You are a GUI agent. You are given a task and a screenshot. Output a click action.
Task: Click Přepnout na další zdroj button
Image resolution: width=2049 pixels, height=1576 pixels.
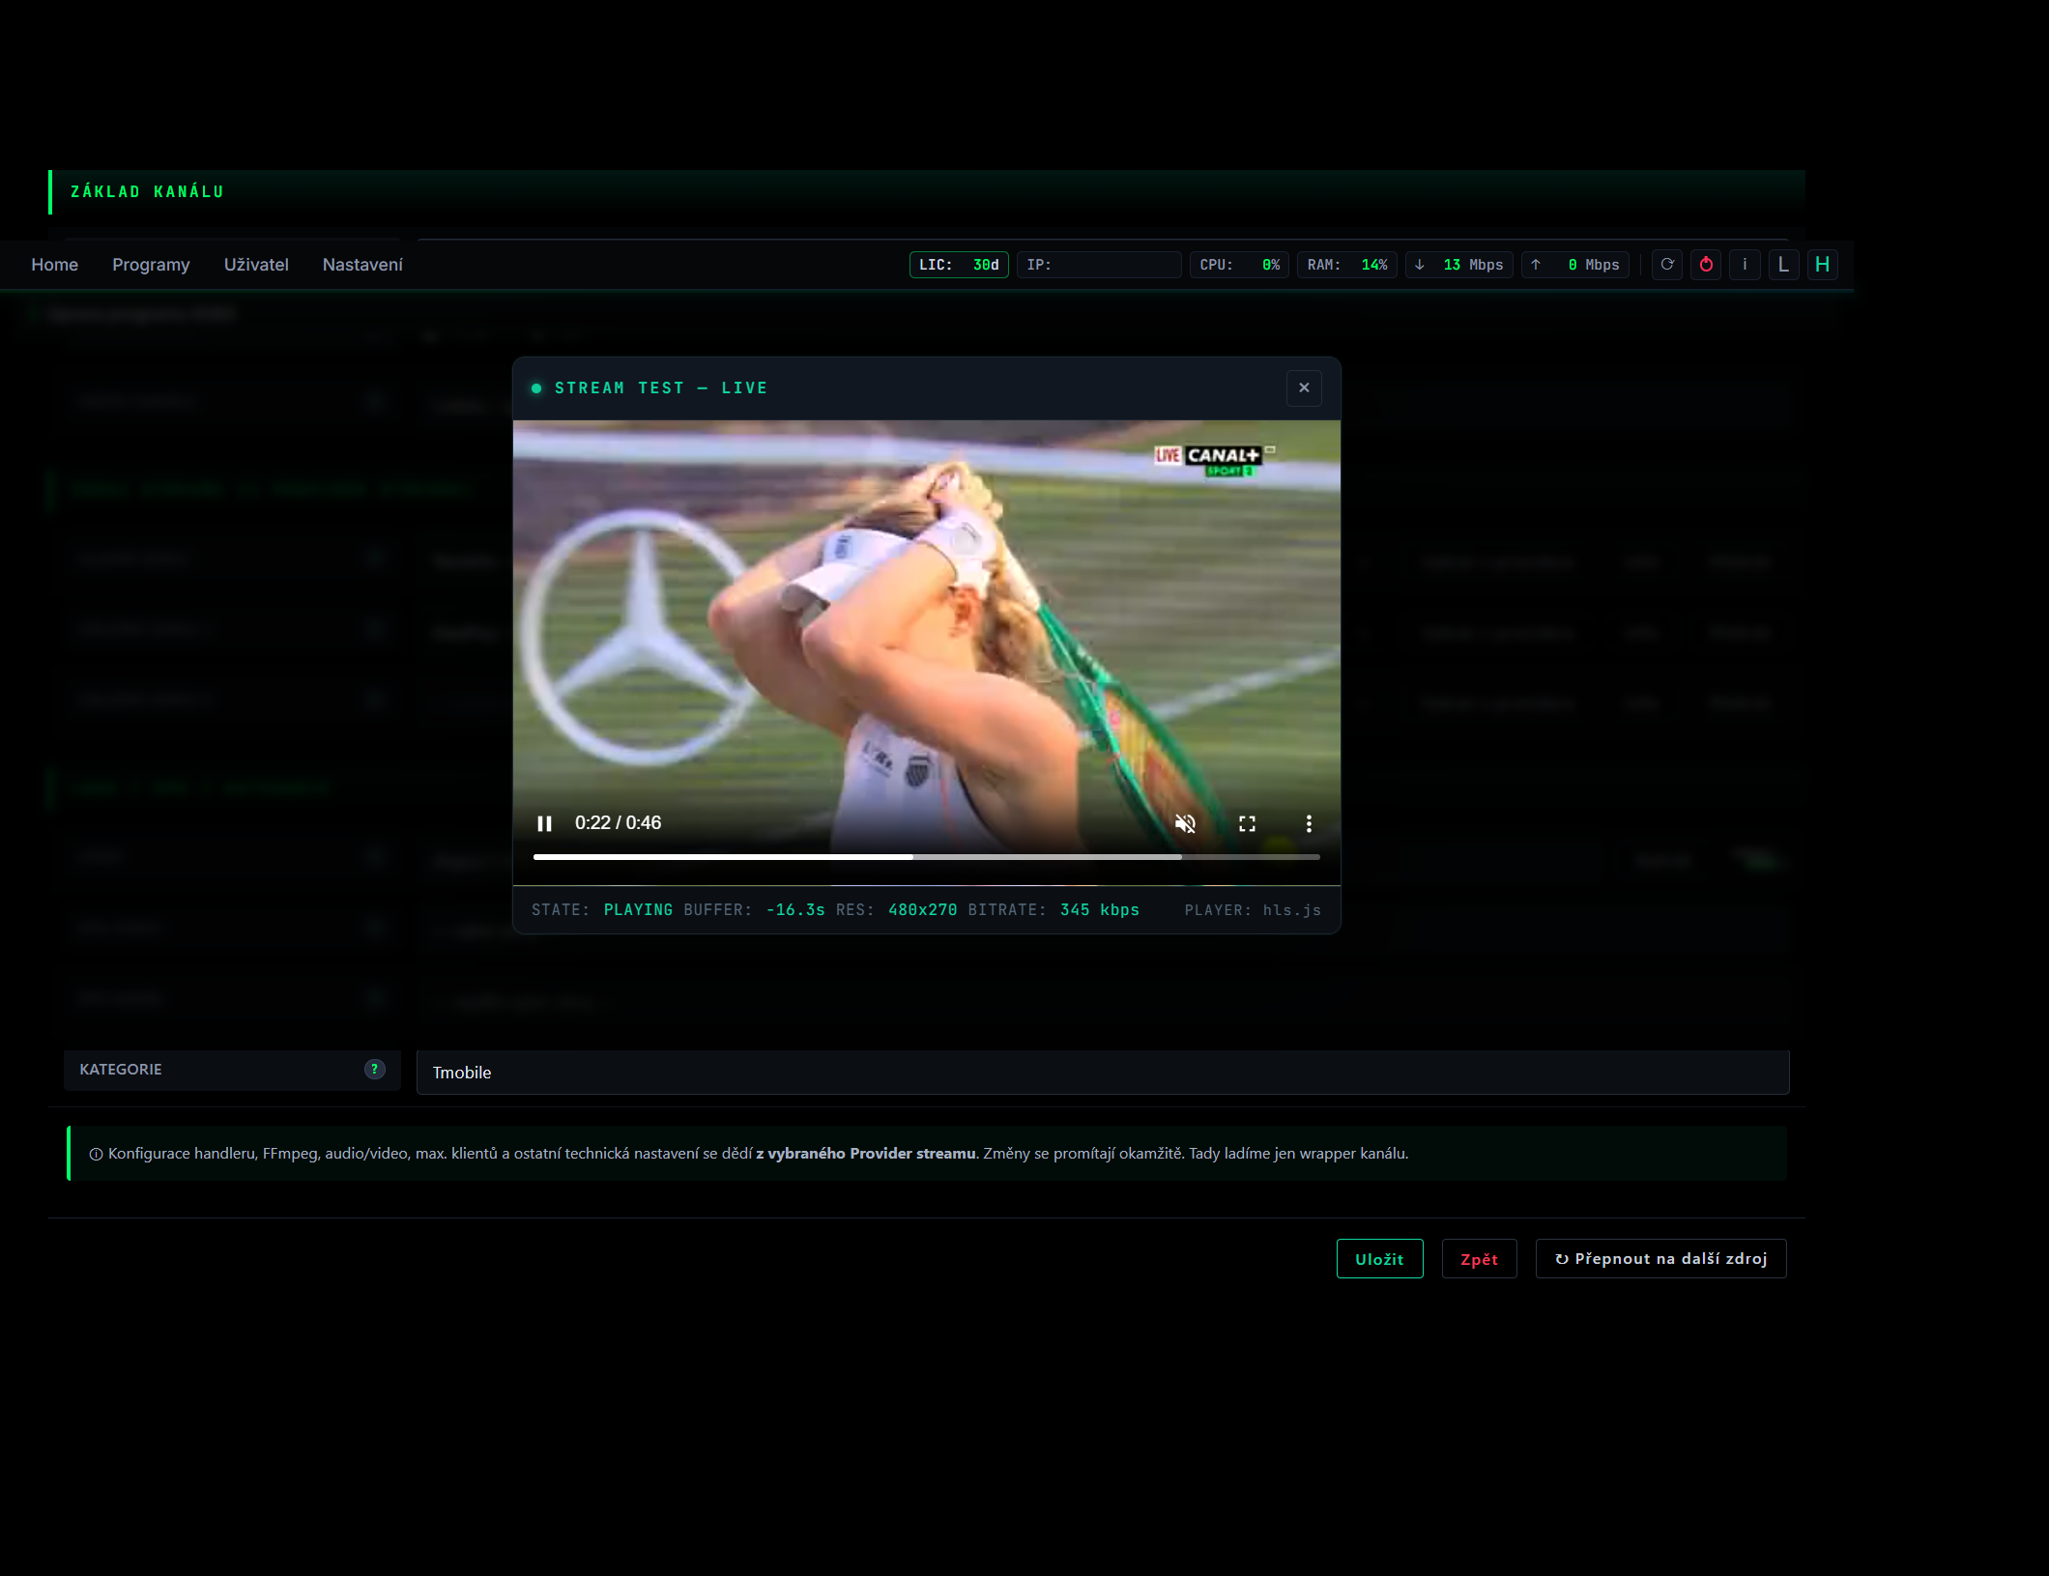pos(1660,1258)
